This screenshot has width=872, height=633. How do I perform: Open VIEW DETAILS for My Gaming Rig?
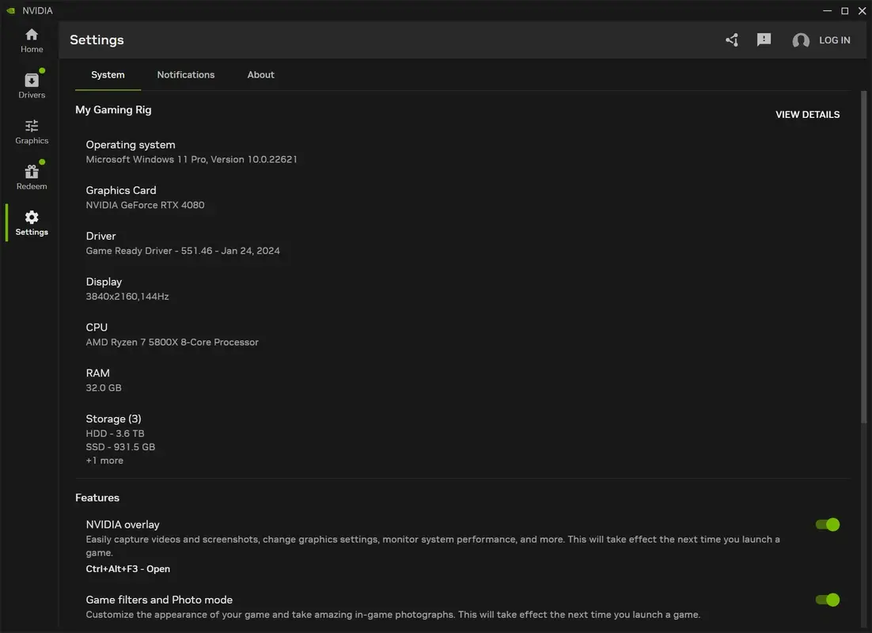click(x=807, y=114)
